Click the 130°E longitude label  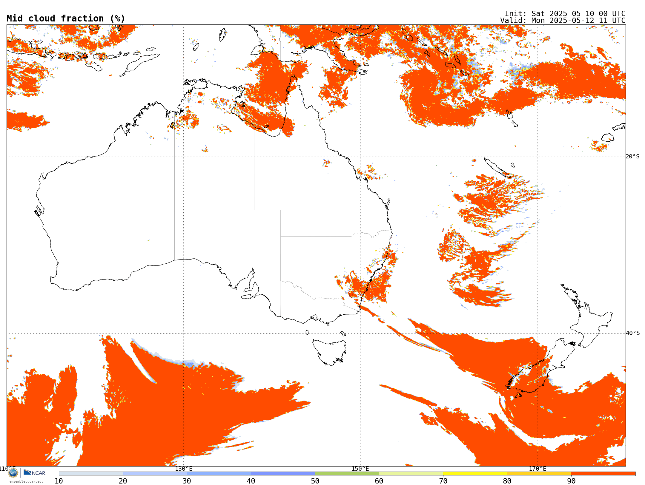tap(184, 469)
